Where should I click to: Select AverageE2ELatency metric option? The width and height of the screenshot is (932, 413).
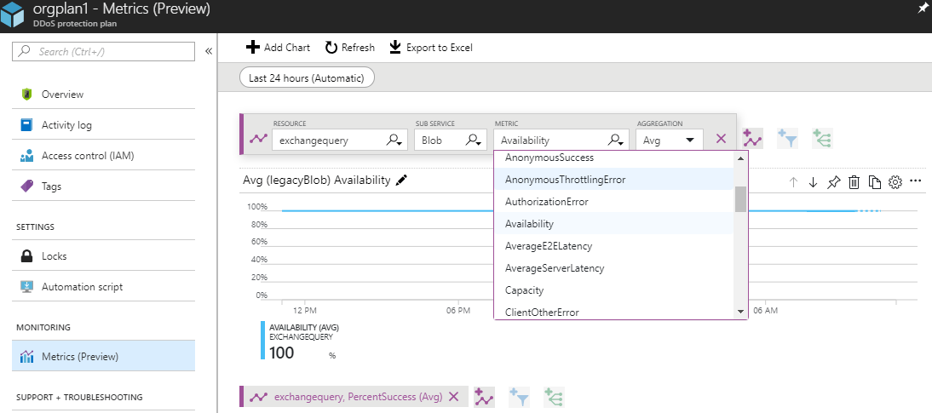click(x=614, y=246)
